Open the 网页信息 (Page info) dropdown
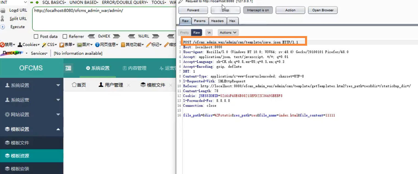The width and height of the screenshot is (418, 174). coord(107,45)
